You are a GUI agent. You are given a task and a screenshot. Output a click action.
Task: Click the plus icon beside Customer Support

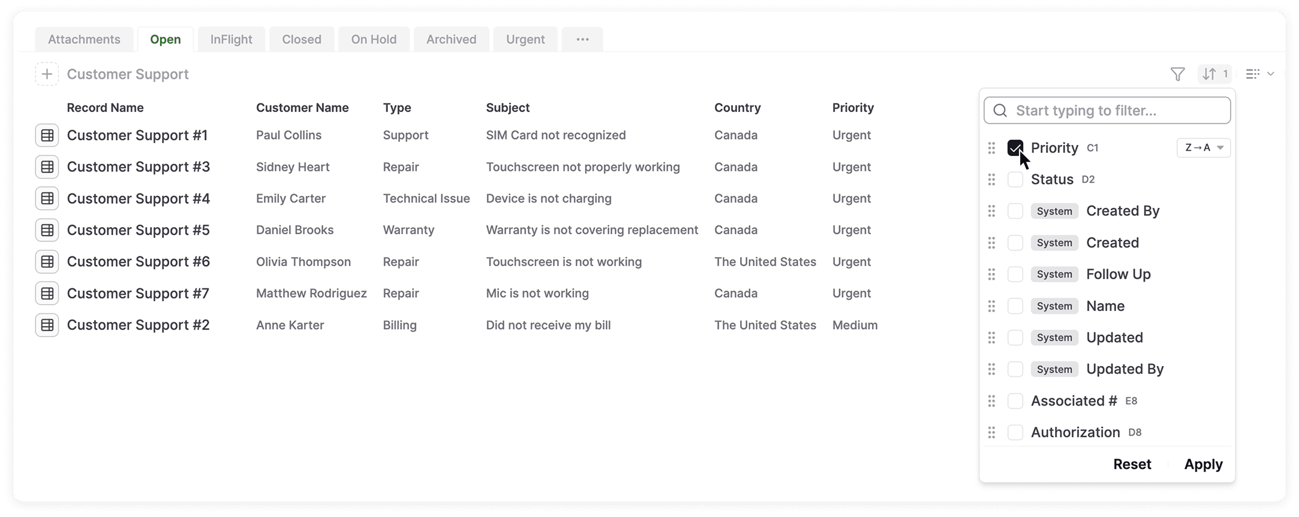click(47, 74)
